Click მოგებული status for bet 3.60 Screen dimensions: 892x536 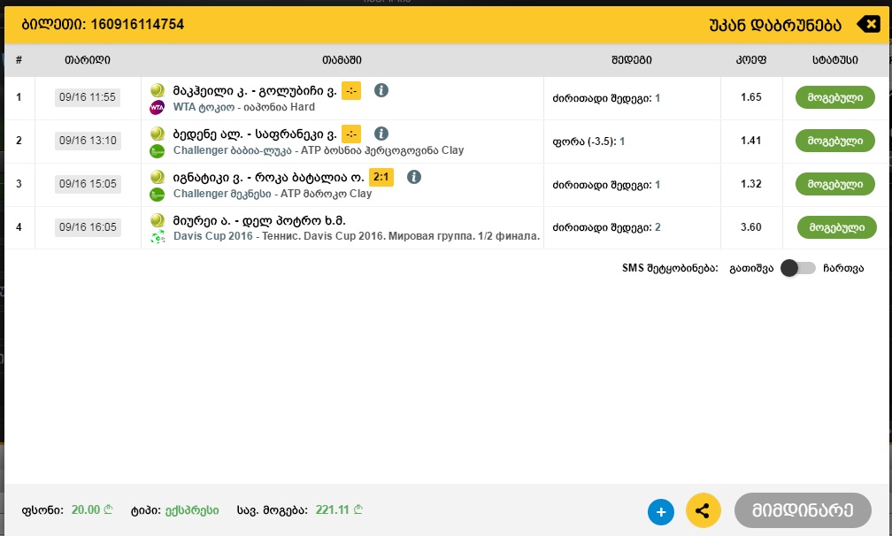tap(836, 226)
